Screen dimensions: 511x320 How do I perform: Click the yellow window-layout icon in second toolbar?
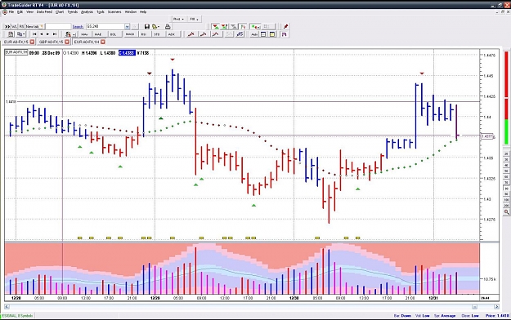coord(272,34)
